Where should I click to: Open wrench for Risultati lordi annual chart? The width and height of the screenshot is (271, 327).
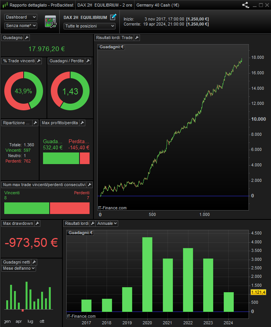(x=93, y=223)
